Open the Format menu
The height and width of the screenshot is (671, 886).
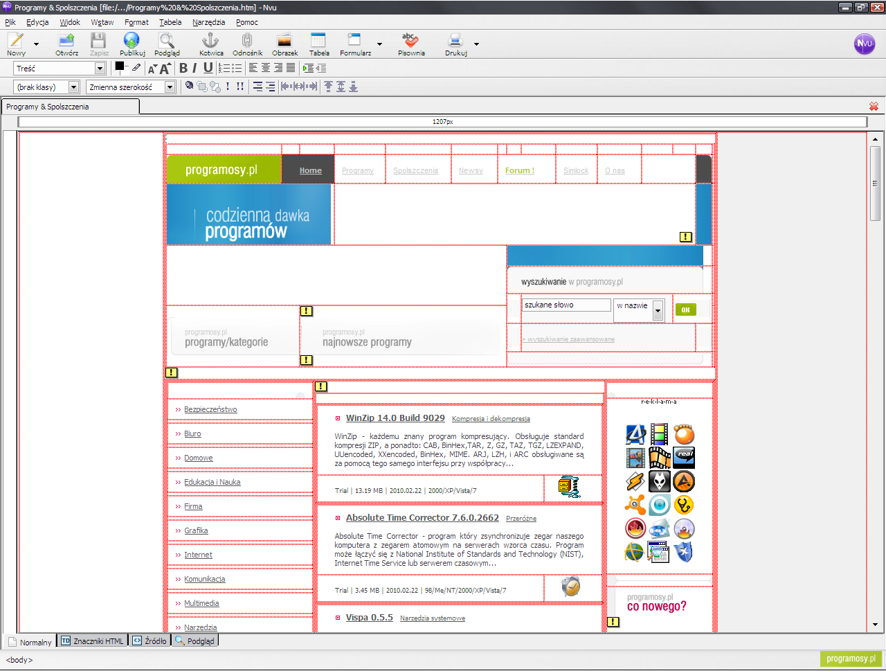point(136,22)
